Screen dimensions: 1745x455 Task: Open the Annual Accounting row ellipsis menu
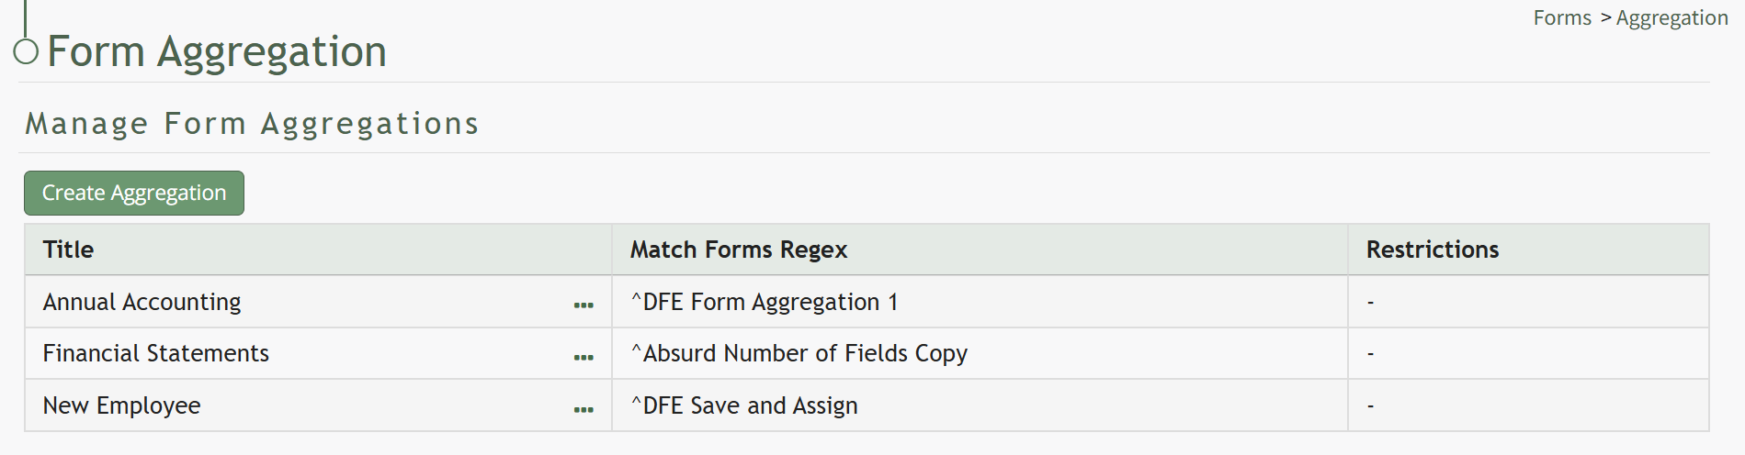(584, 305)
